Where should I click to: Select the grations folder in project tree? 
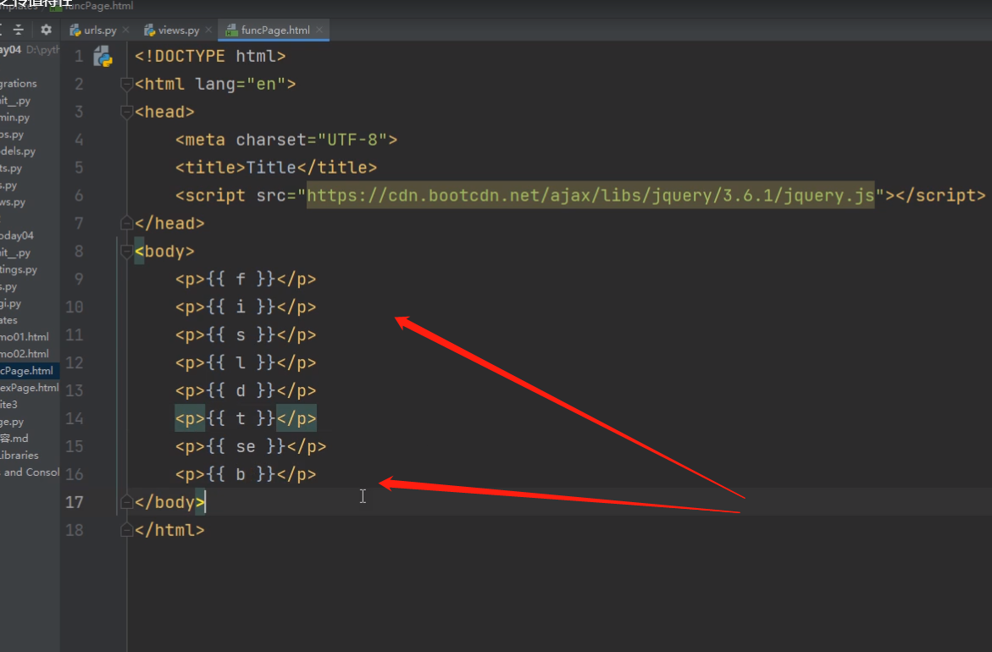19,84
